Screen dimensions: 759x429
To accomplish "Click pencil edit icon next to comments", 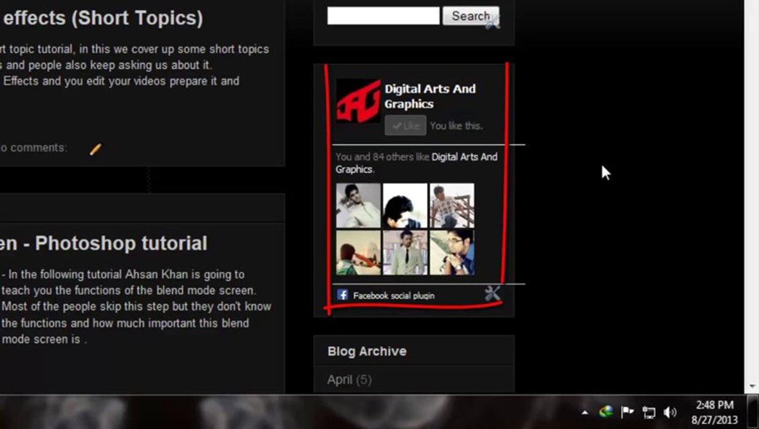I will point(95,149).
